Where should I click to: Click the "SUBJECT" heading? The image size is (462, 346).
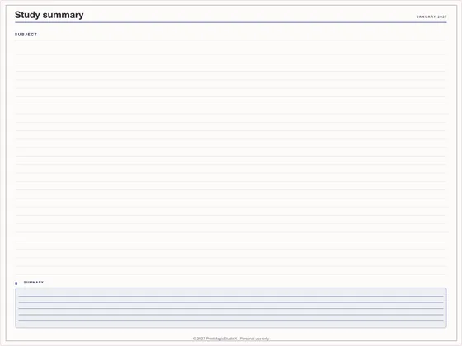tap(26, 35)
